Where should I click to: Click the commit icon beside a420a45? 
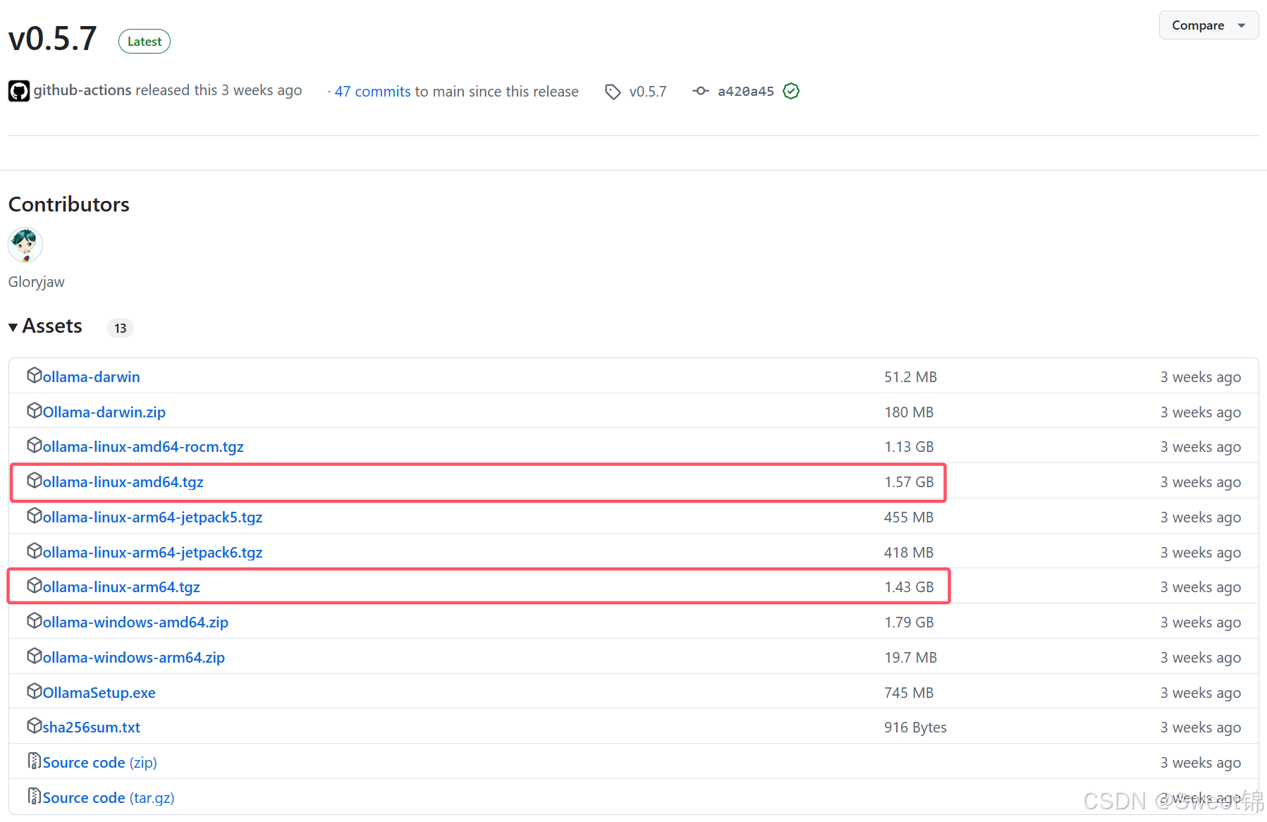(700, 91)
